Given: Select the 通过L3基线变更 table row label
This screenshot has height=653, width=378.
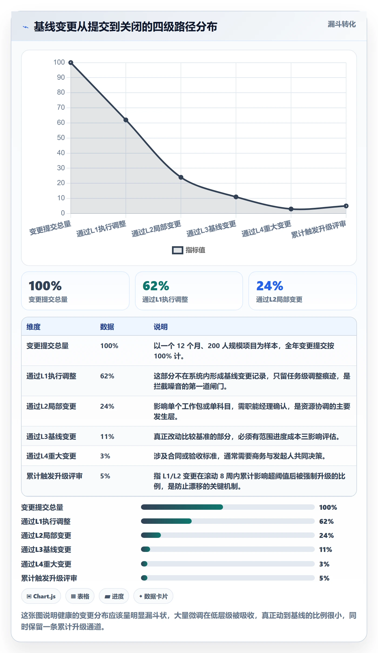Looking at the screenshot, I should click(x=51, y=437).
